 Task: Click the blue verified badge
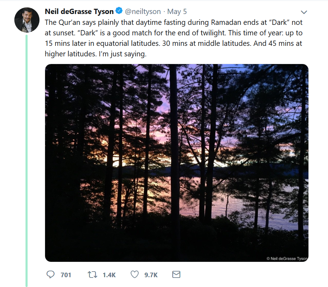[119, 10]
